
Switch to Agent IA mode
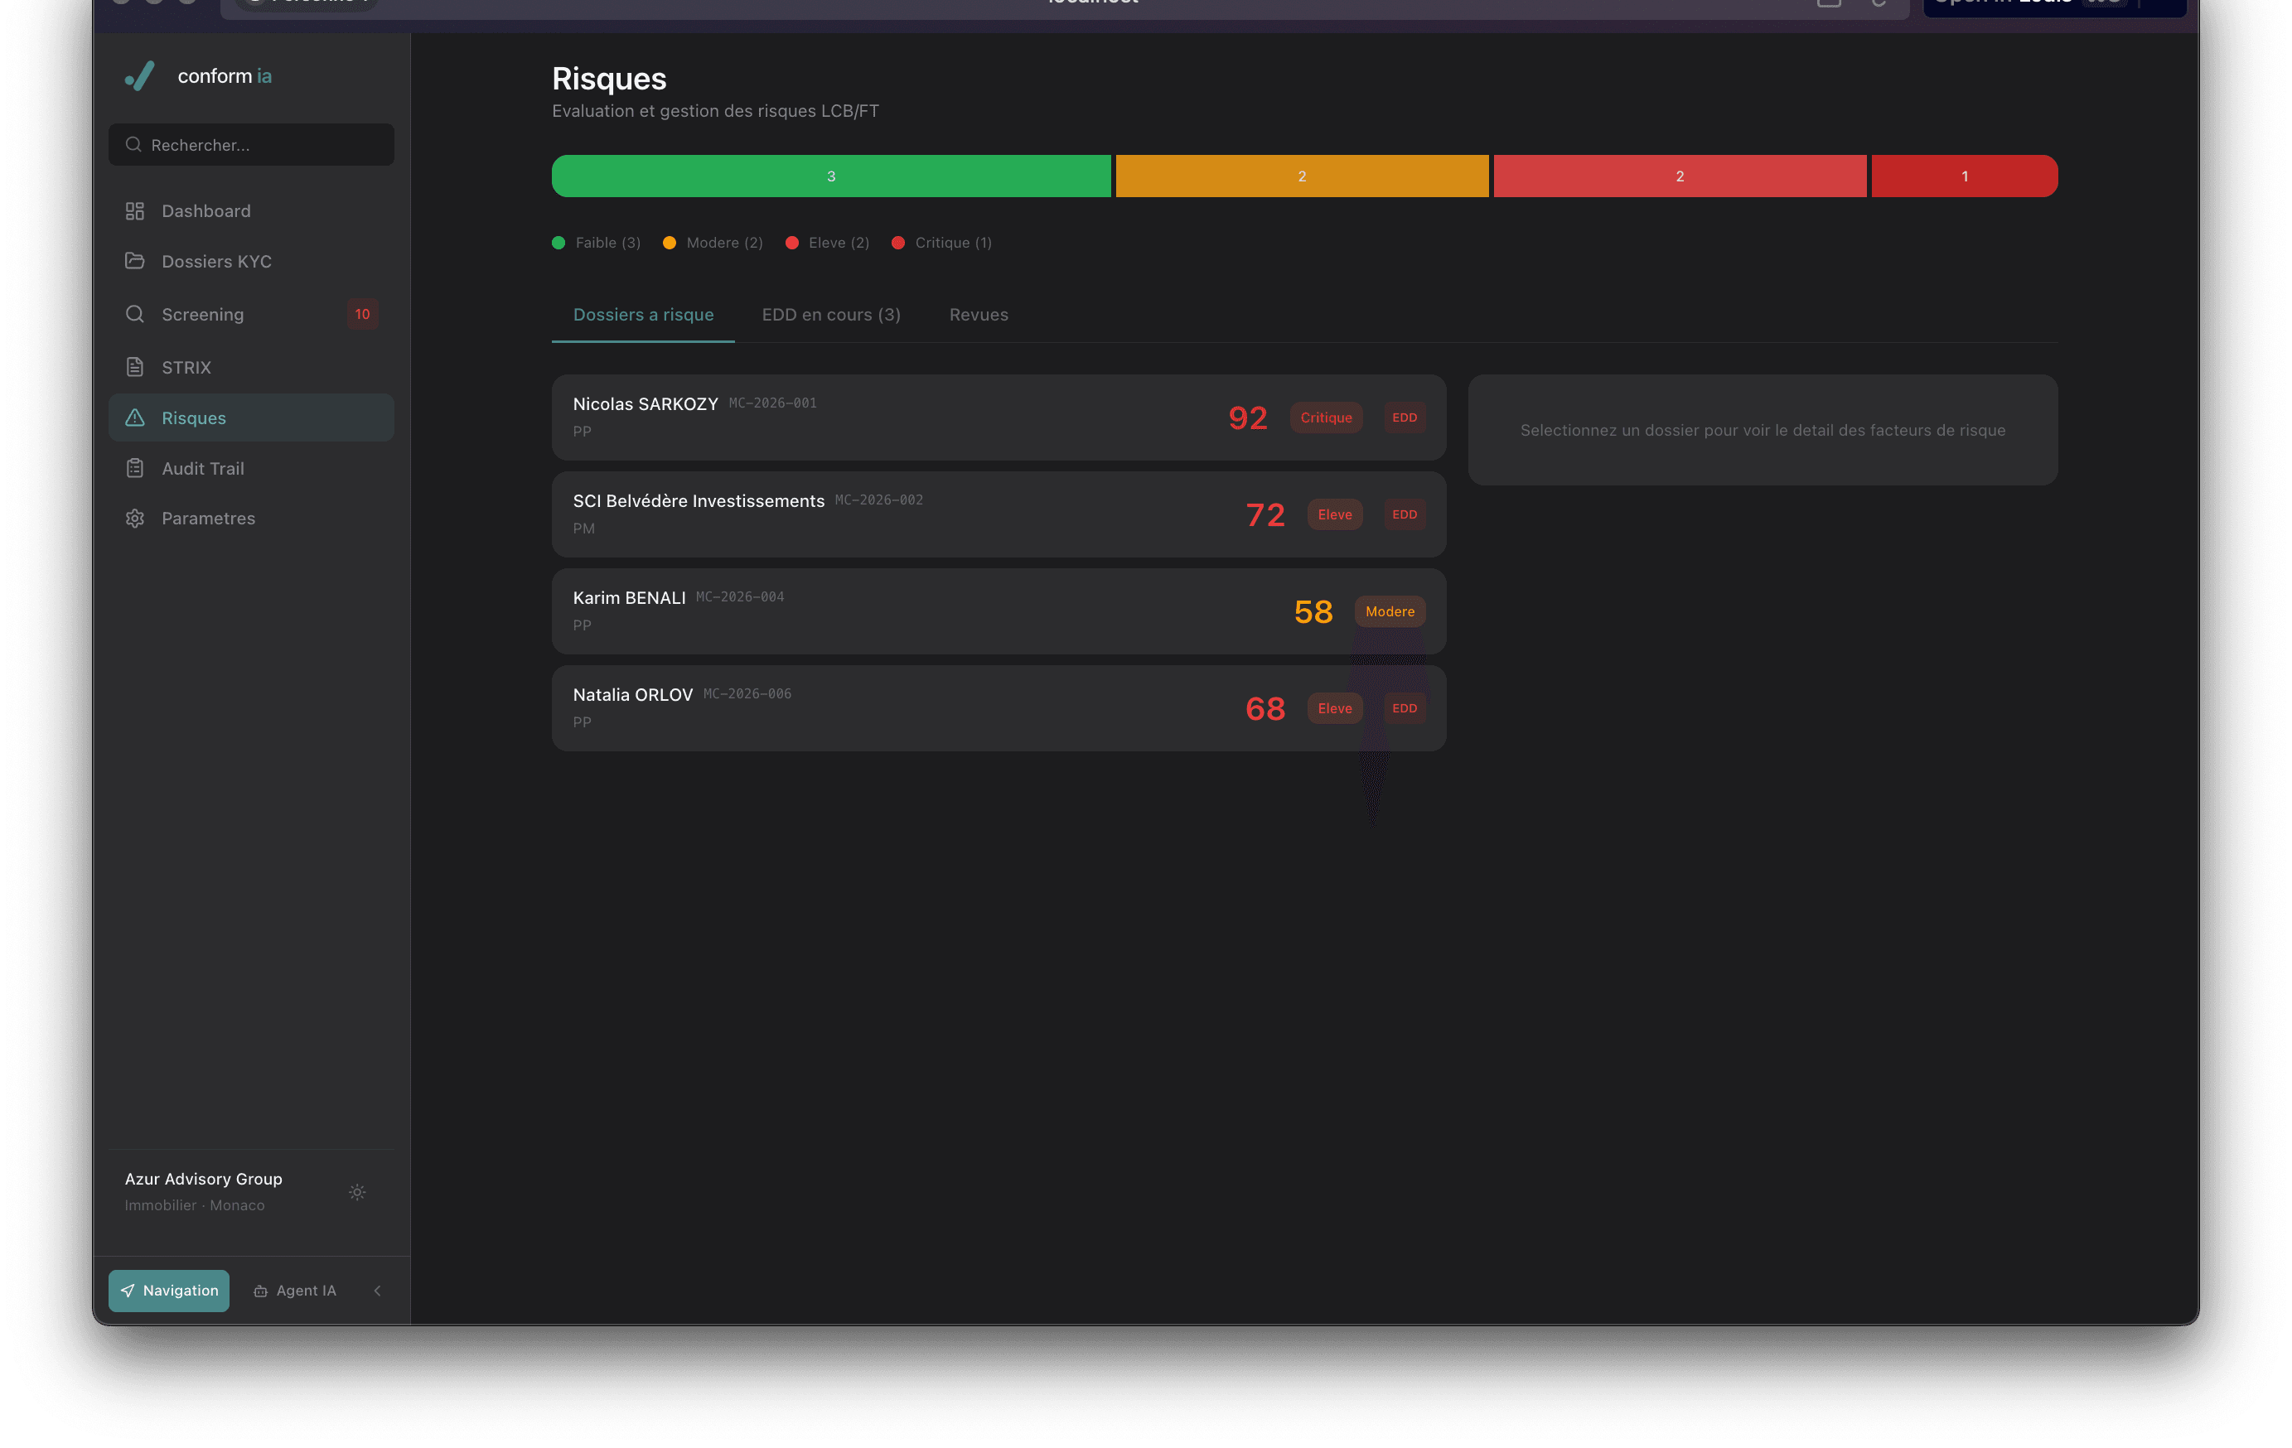click(x=294, y=1290)
